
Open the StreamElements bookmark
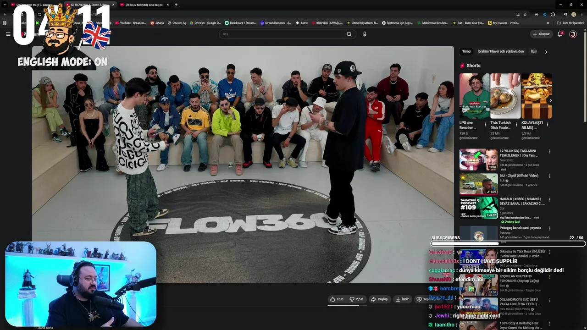[x=276, y=22]
